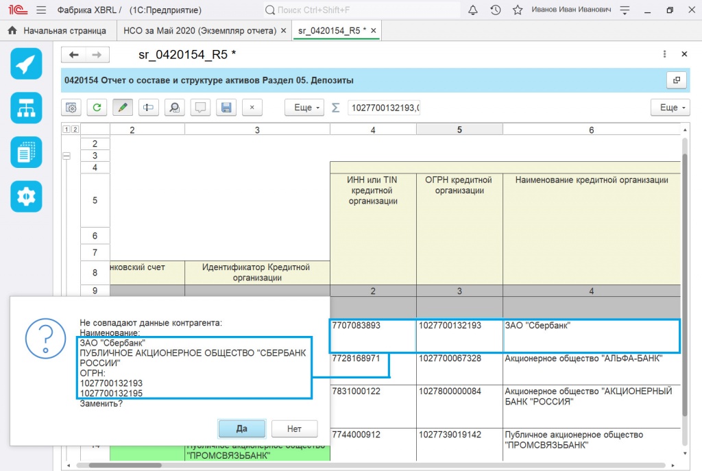Screen dimensions: 702x471
Task: Open the rocket icon section in sidebar
Action: click(x=27, y=64)
